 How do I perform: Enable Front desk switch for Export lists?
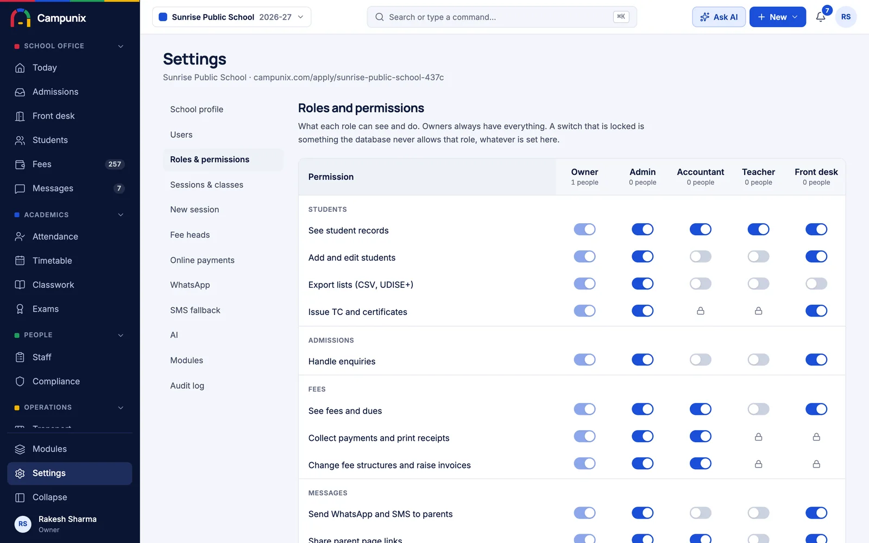tap(816, 283)
